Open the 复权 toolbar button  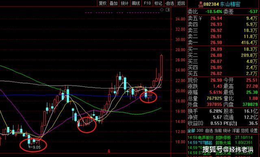pos(103,3)
